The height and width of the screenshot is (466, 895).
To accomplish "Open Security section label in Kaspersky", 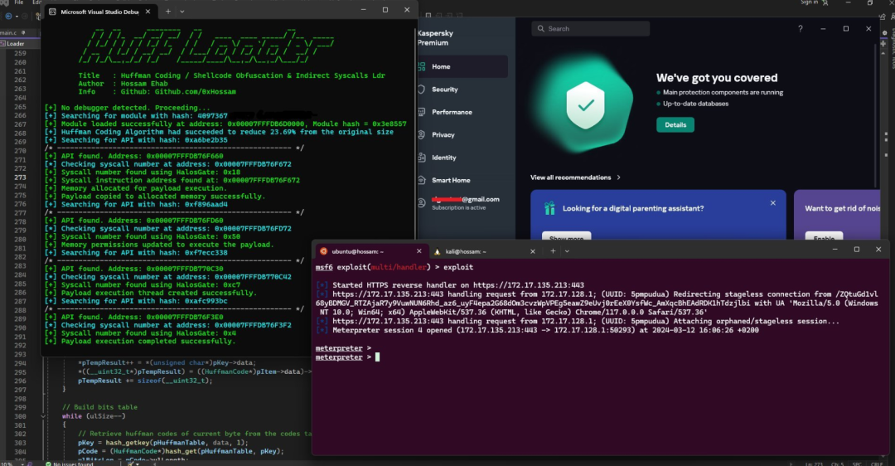I will tap(445, 90).
